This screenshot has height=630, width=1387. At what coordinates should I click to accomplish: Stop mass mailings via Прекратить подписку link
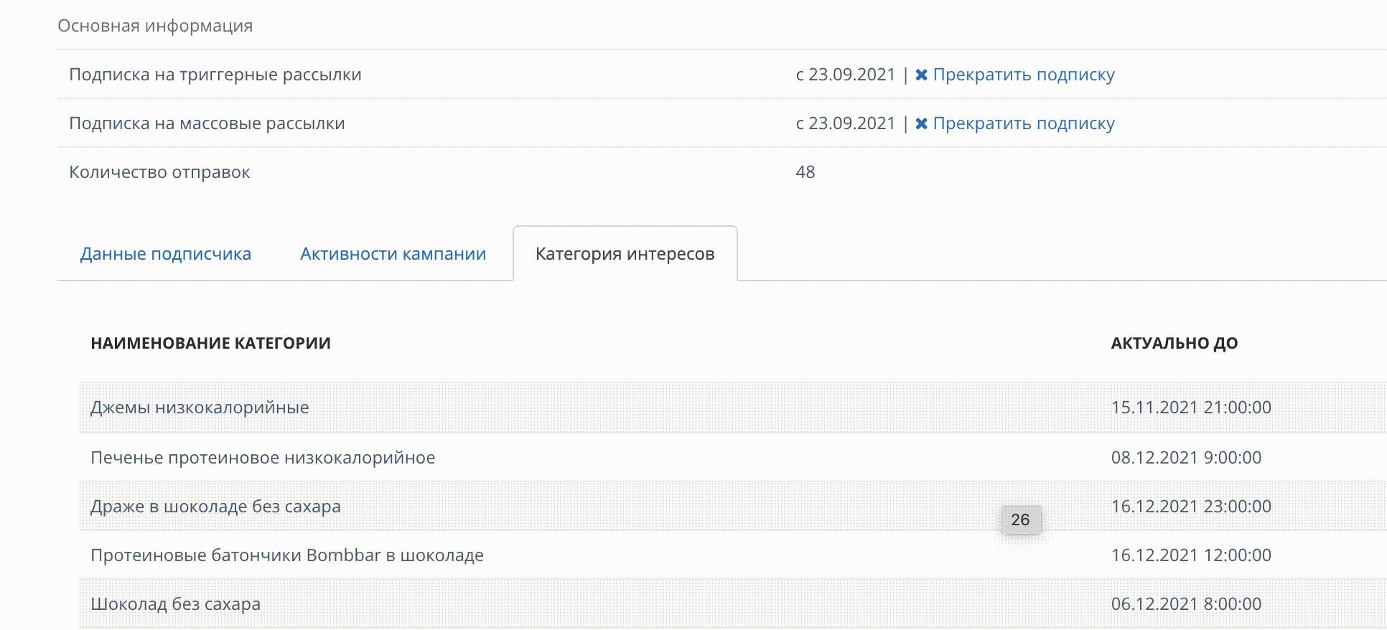[1023, 123]
